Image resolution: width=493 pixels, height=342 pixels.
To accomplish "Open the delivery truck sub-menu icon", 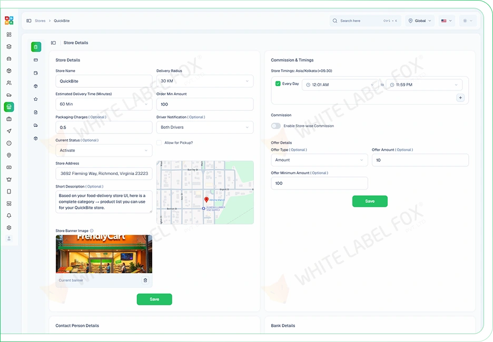I will coord(36,126).
